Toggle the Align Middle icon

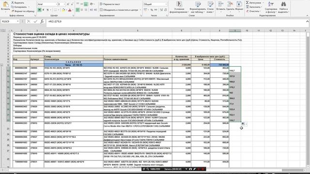tap(82, 4)
